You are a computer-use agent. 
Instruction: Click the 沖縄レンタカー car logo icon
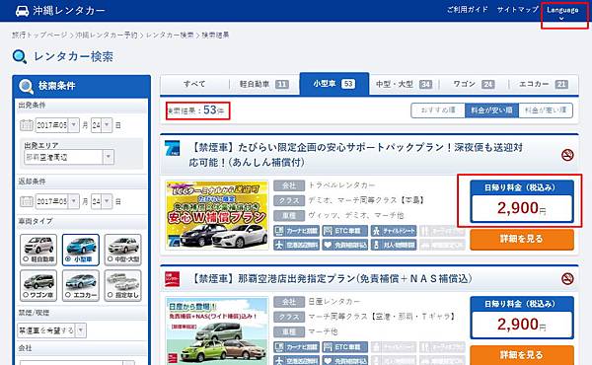click(22, 11)
